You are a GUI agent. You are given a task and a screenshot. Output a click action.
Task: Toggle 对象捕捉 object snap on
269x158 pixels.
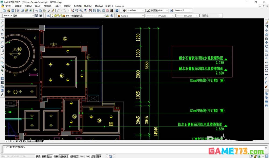pyautogui.click(x=64, y=156)
